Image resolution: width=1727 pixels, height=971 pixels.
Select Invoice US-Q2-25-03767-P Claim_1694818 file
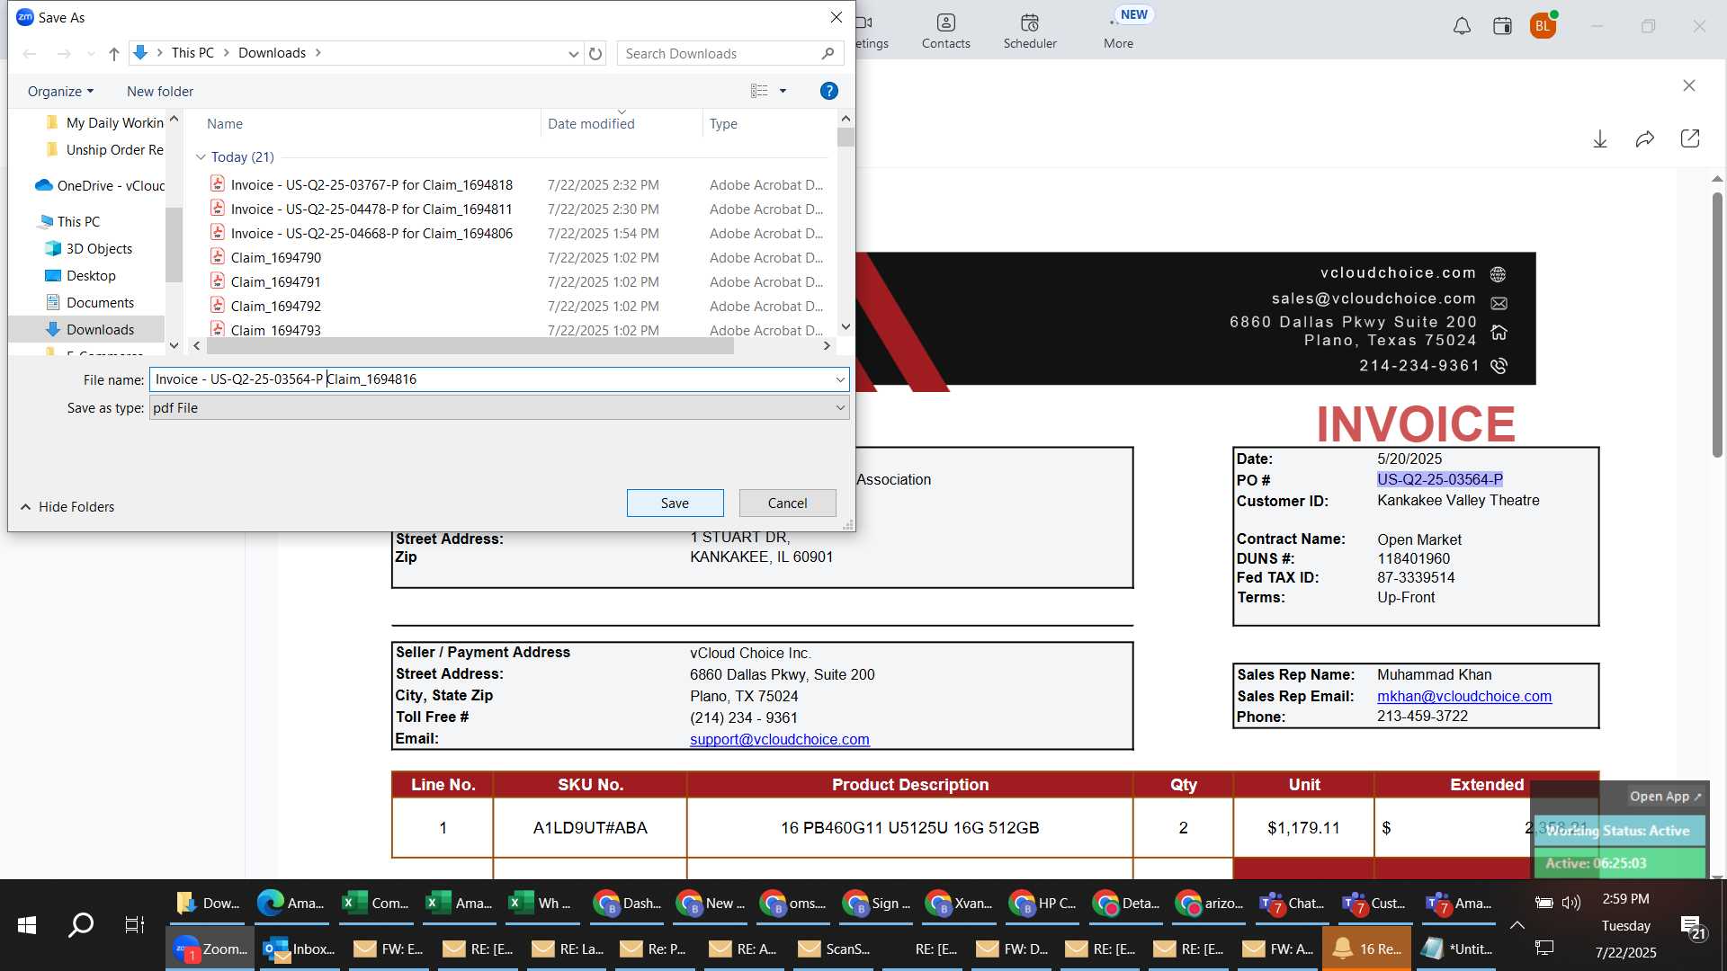click(371, 185)
